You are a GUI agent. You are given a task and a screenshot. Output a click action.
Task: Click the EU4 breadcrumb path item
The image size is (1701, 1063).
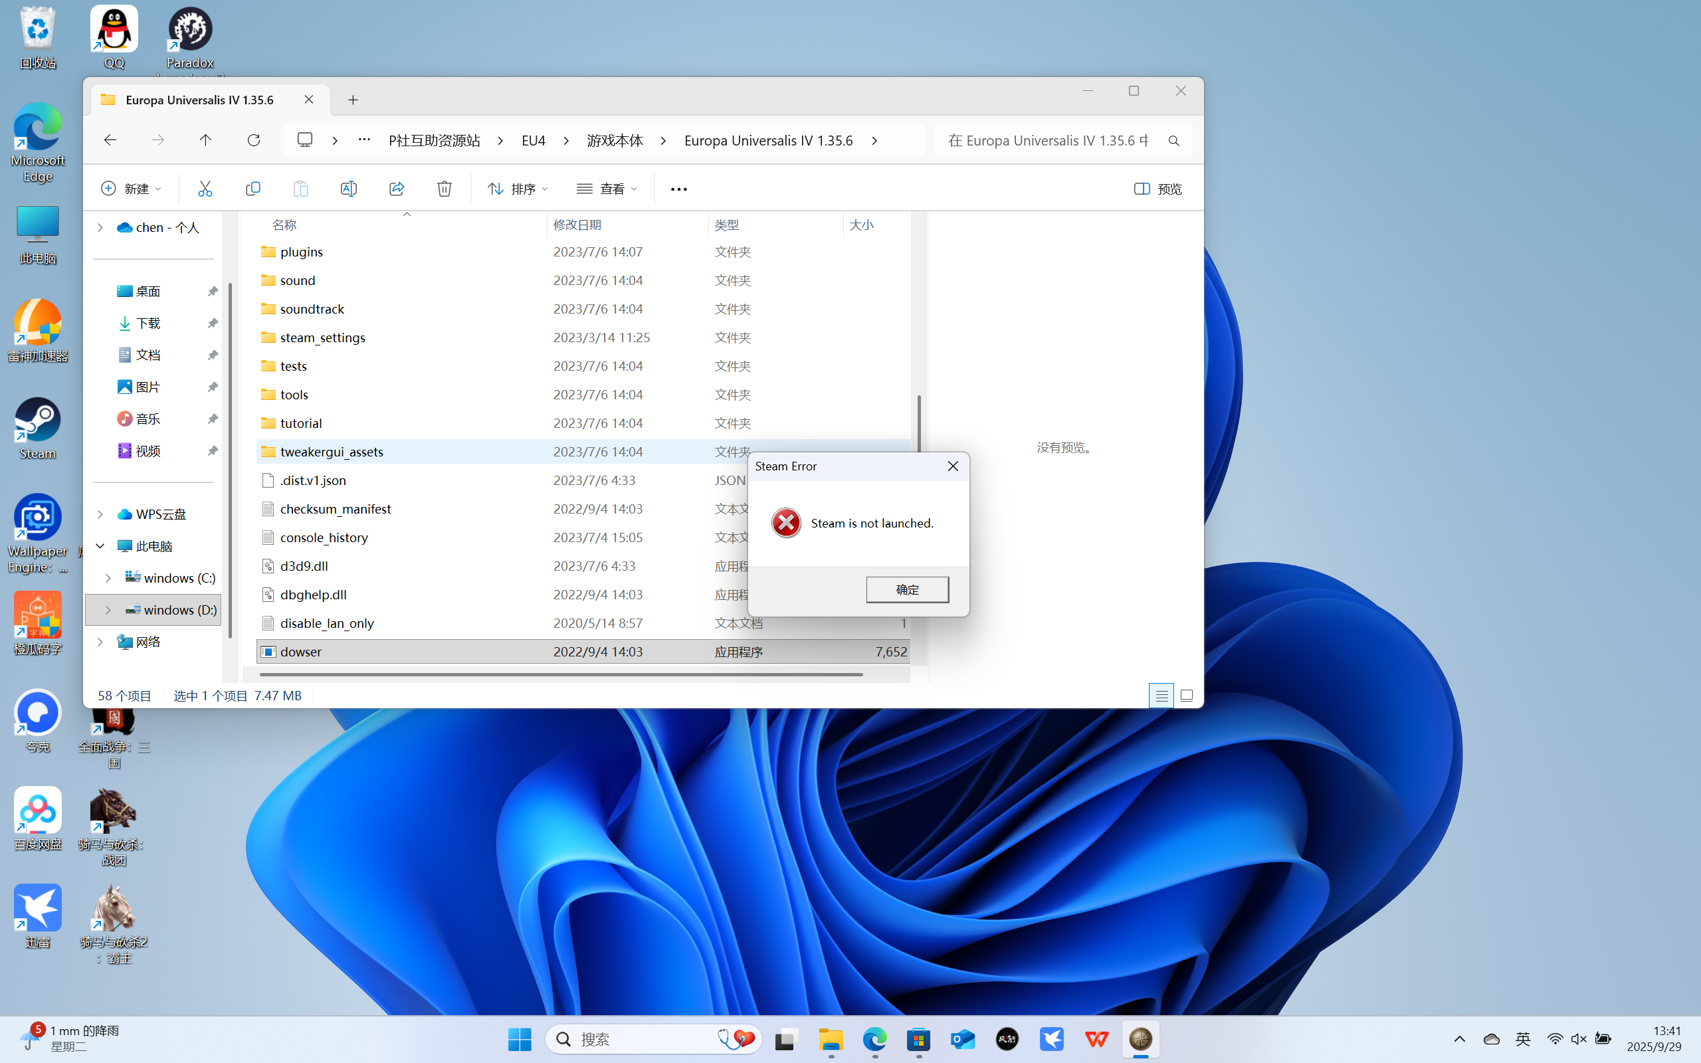tap(534, 140)
